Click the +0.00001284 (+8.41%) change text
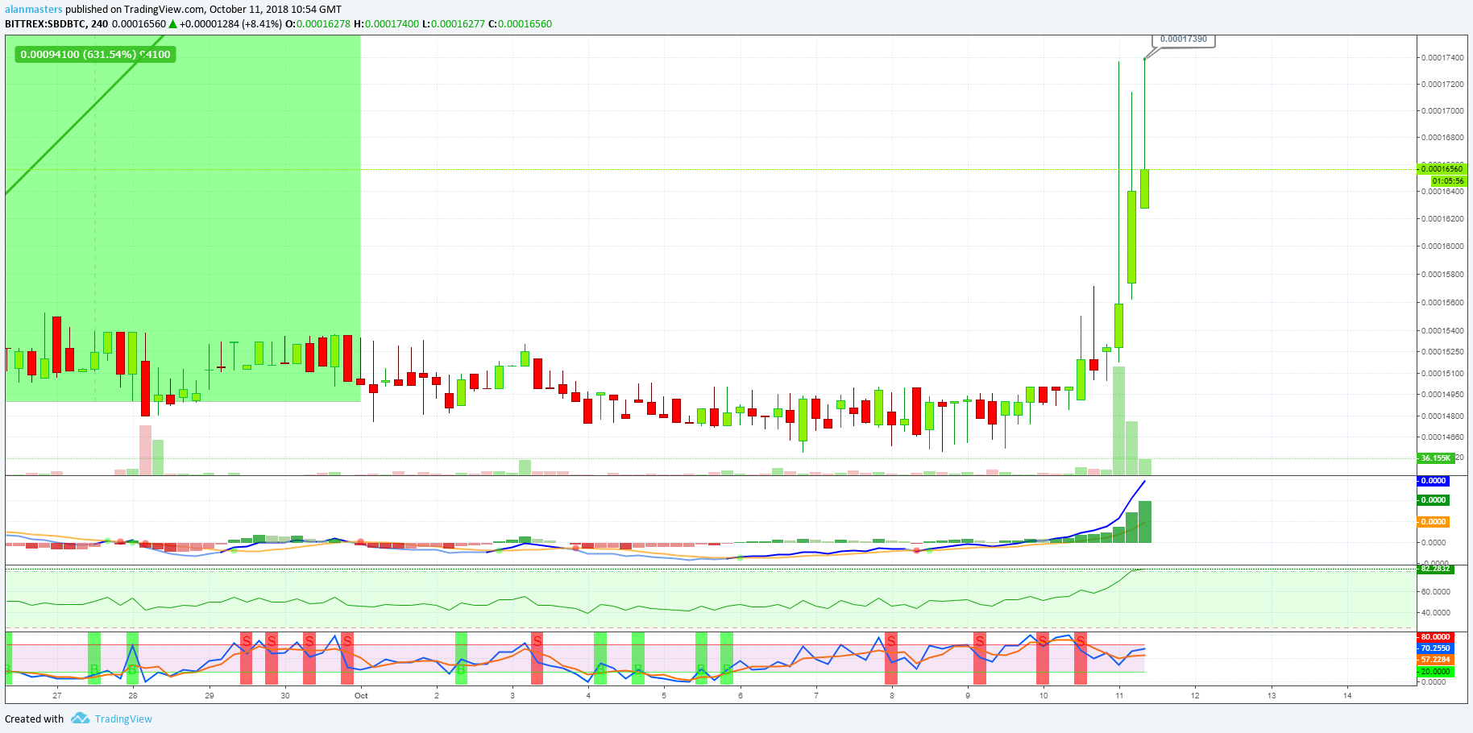This screenshot has width=1473, height=733. point(230,24)
